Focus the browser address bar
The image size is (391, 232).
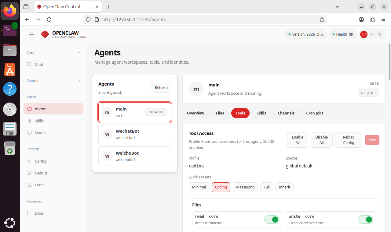[x=205, y=19]
